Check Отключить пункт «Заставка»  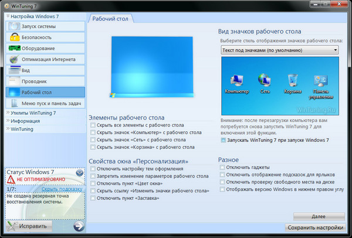pos(93,198)
